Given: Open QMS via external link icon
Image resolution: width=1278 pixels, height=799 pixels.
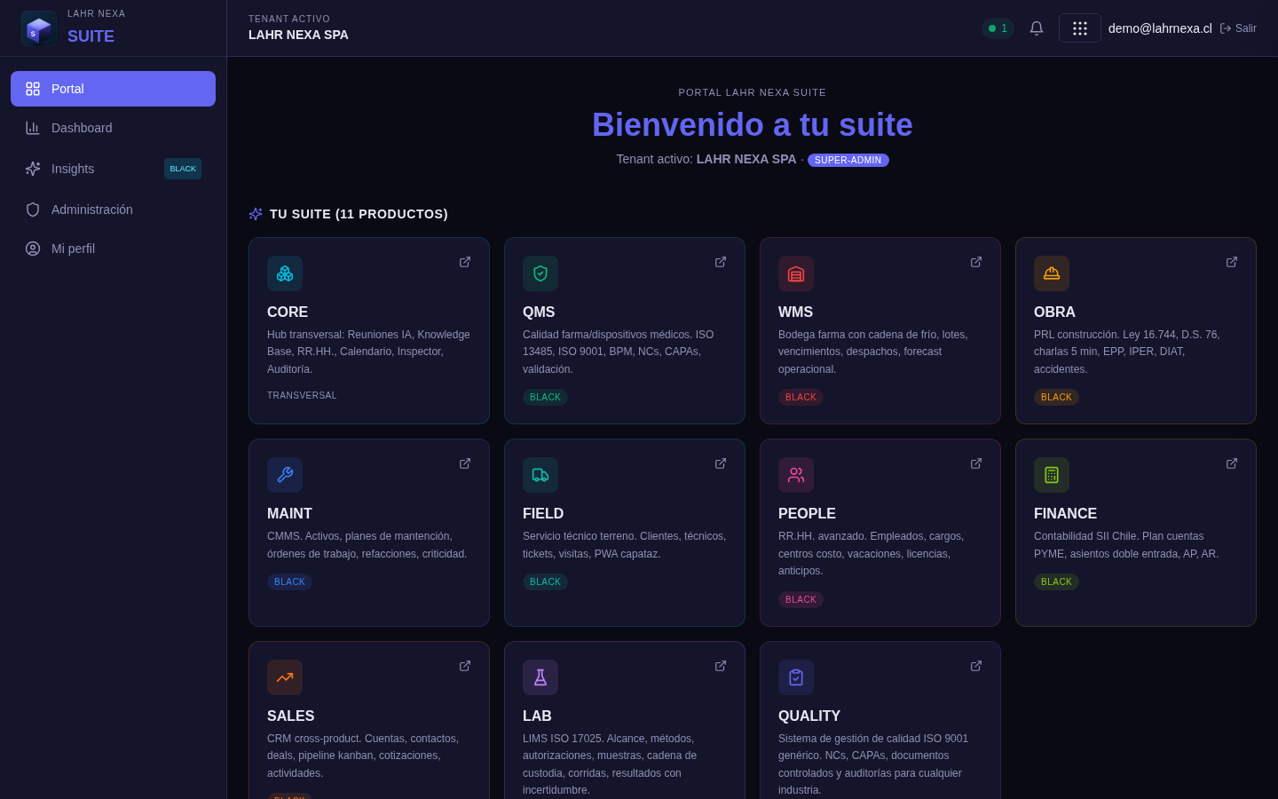Looking at the screenshot, I should [721, 262].
